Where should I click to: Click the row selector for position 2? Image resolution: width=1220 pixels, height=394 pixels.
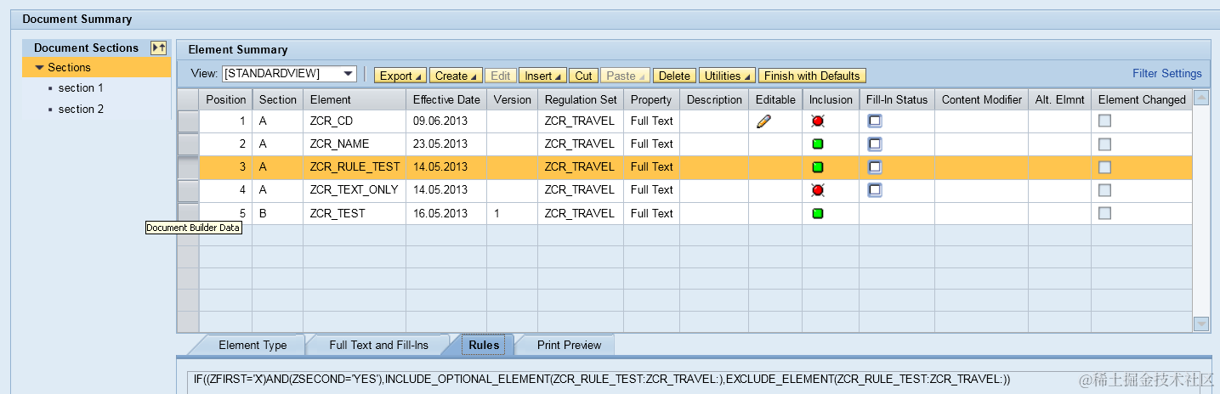coord(188,144)
